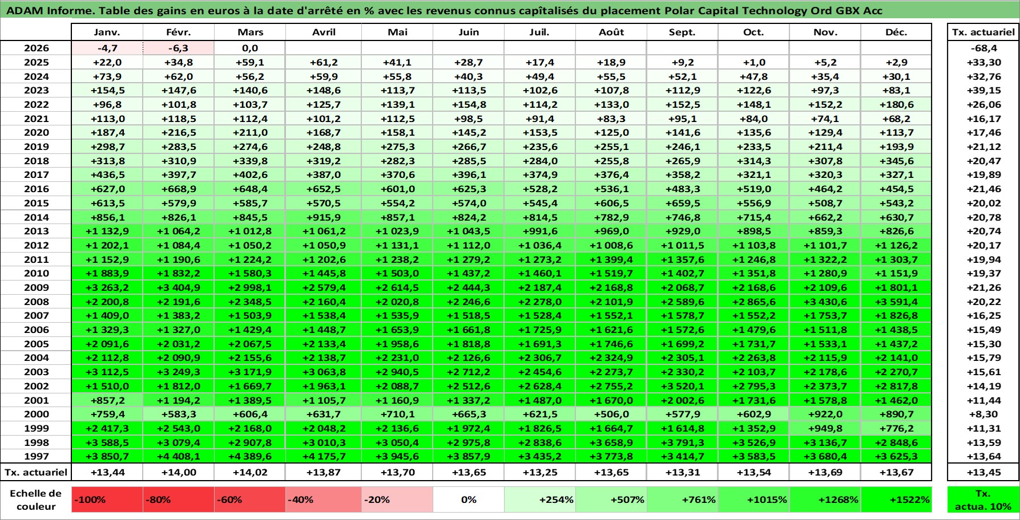Viewport: 1020px width, 520px height.
Task: Select the 2016 February value +668,9
Action: click(179, 189)
